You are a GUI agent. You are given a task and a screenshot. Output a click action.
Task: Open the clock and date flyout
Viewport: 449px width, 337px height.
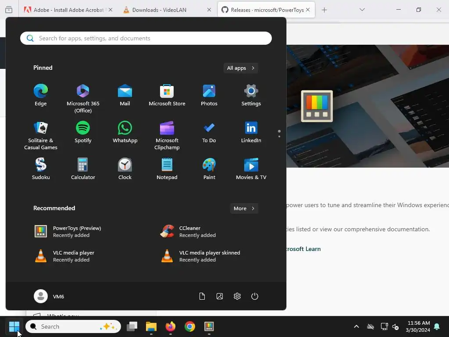tap(418, 326)
